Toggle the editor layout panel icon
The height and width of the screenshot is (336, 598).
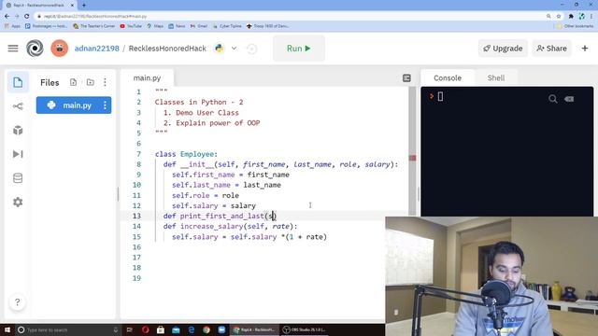pos(407,78)
